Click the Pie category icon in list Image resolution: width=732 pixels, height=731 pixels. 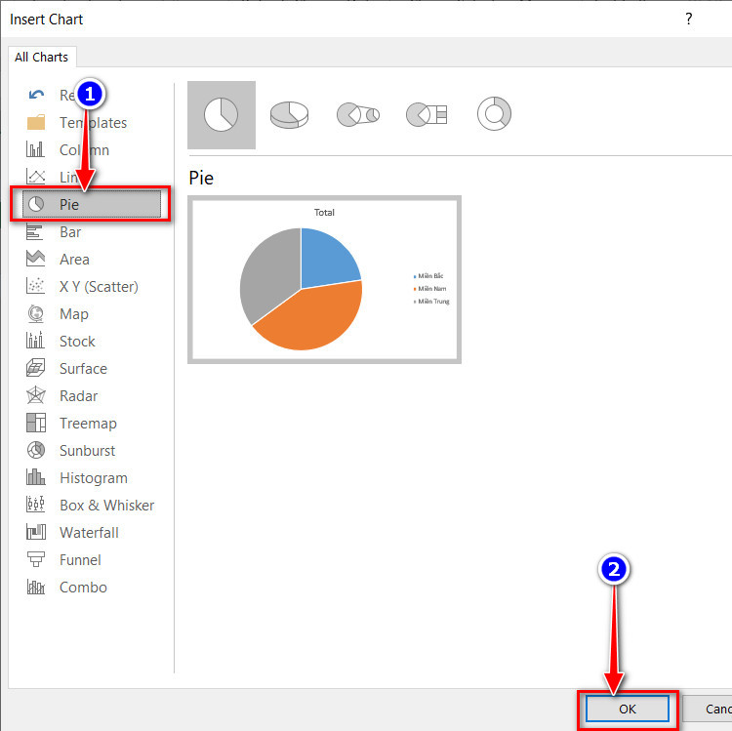pyautogui.click(x=36, y=204)
